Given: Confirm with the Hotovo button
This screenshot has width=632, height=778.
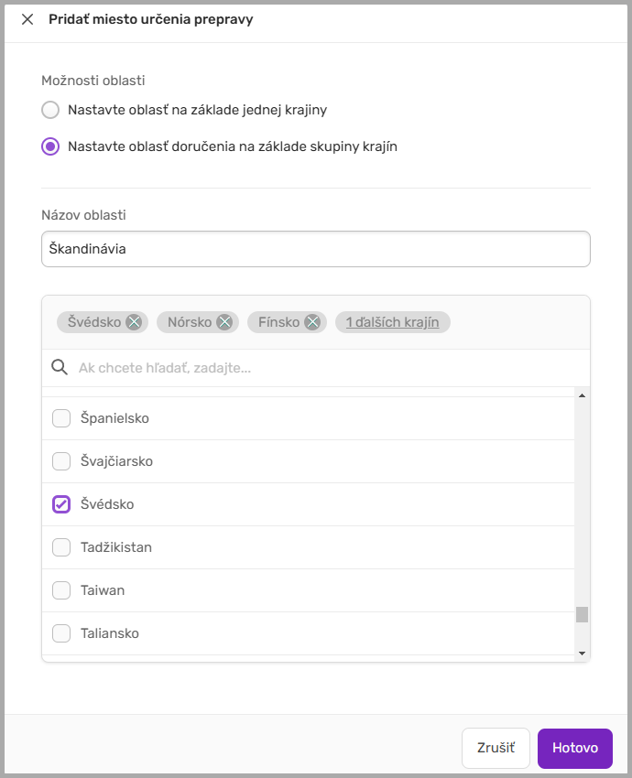Looking at the screenshot, I should point(574,748).
